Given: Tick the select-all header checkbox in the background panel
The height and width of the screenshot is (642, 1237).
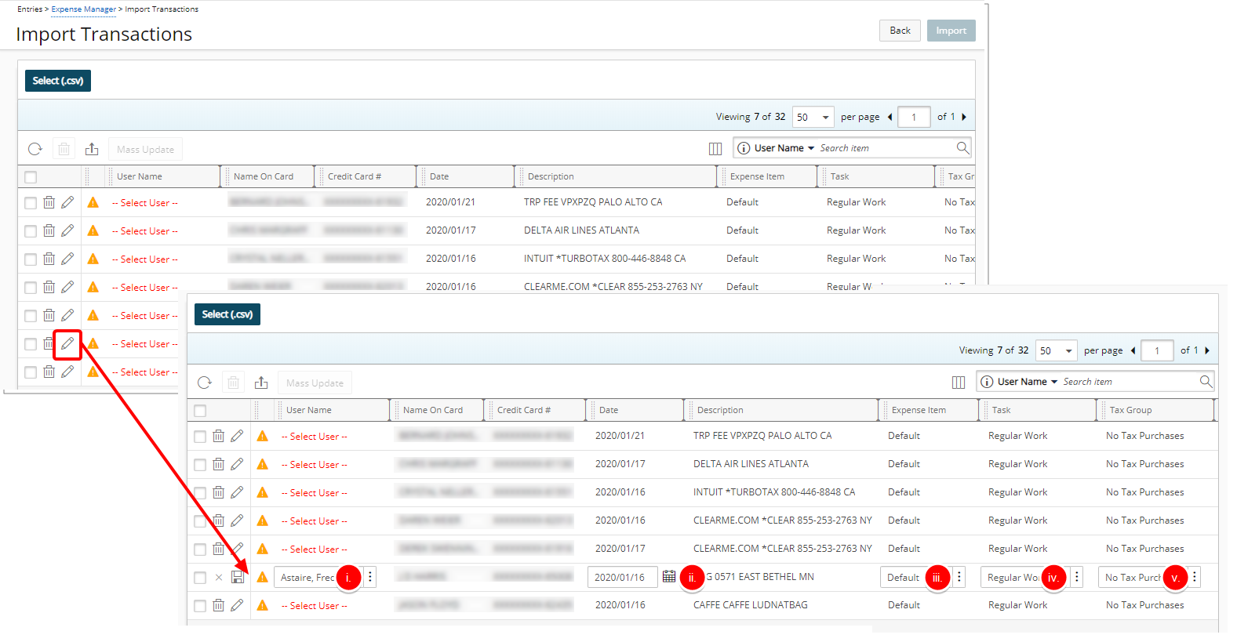Looking at the screenshot, I should coord(31,177).
